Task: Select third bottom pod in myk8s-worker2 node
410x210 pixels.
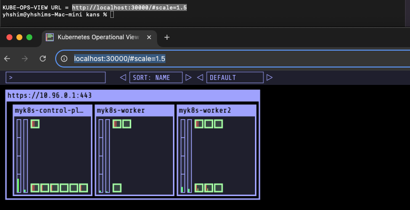Action: 218,188
